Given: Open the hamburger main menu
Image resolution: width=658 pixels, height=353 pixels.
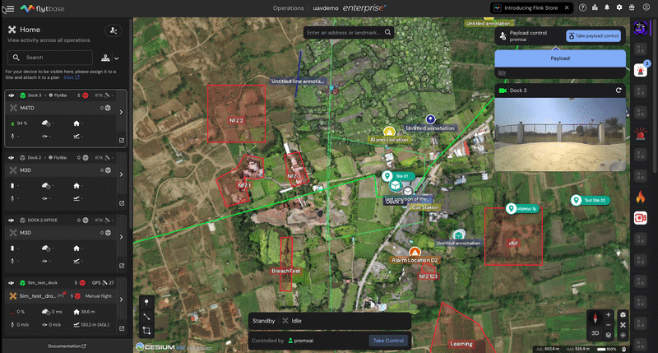Looking at the screenshot, I should (11, 8).
